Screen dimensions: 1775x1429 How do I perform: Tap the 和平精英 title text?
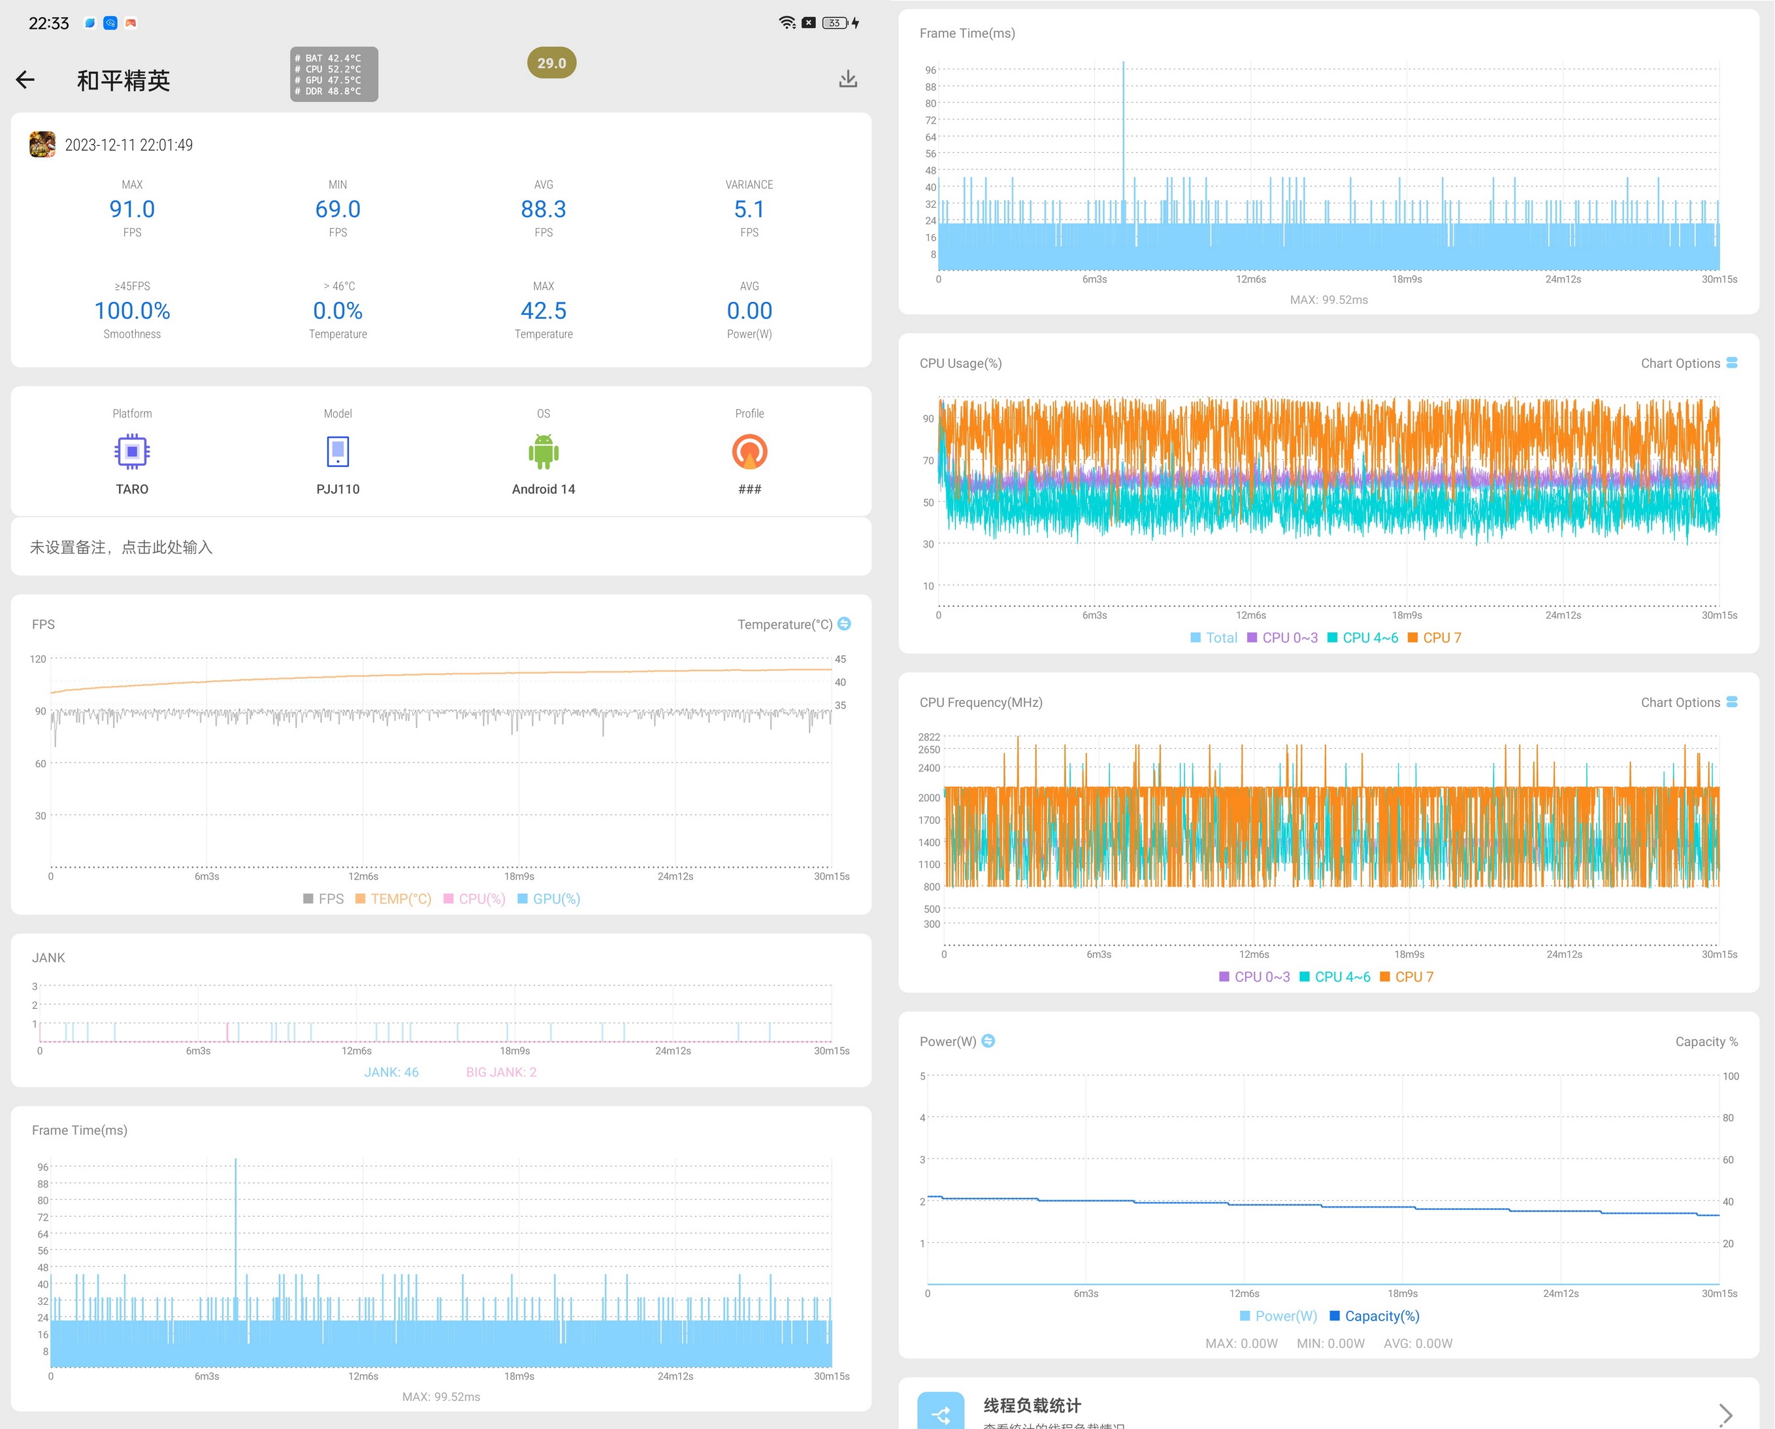click(x=123, y=80)
